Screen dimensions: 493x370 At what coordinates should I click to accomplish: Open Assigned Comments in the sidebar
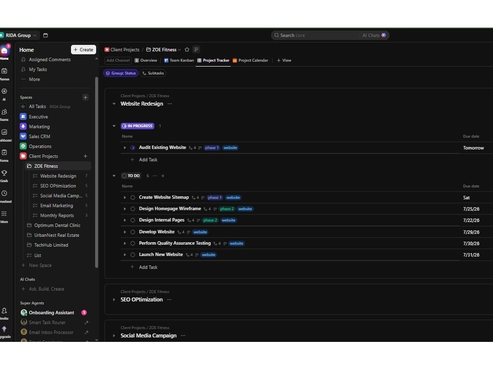click(50, 60)
